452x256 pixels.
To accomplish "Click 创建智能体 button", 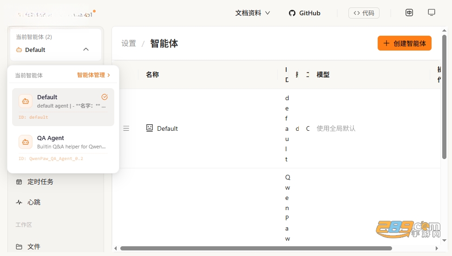I will click(x=405, y=43).
